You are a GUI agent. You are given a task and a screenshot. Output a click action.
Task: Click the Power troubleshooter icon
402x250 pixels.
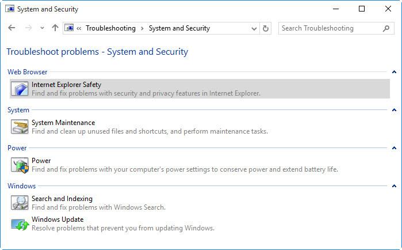pos(20,165)
